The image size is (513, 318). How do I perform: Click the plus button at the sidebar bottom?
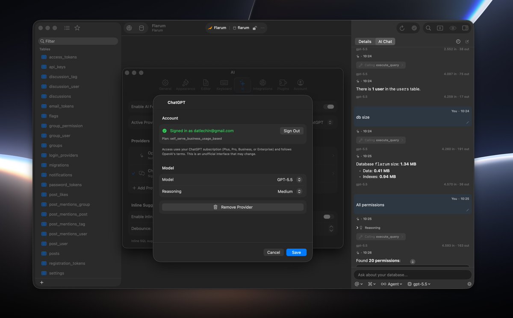tap(41, 283)
